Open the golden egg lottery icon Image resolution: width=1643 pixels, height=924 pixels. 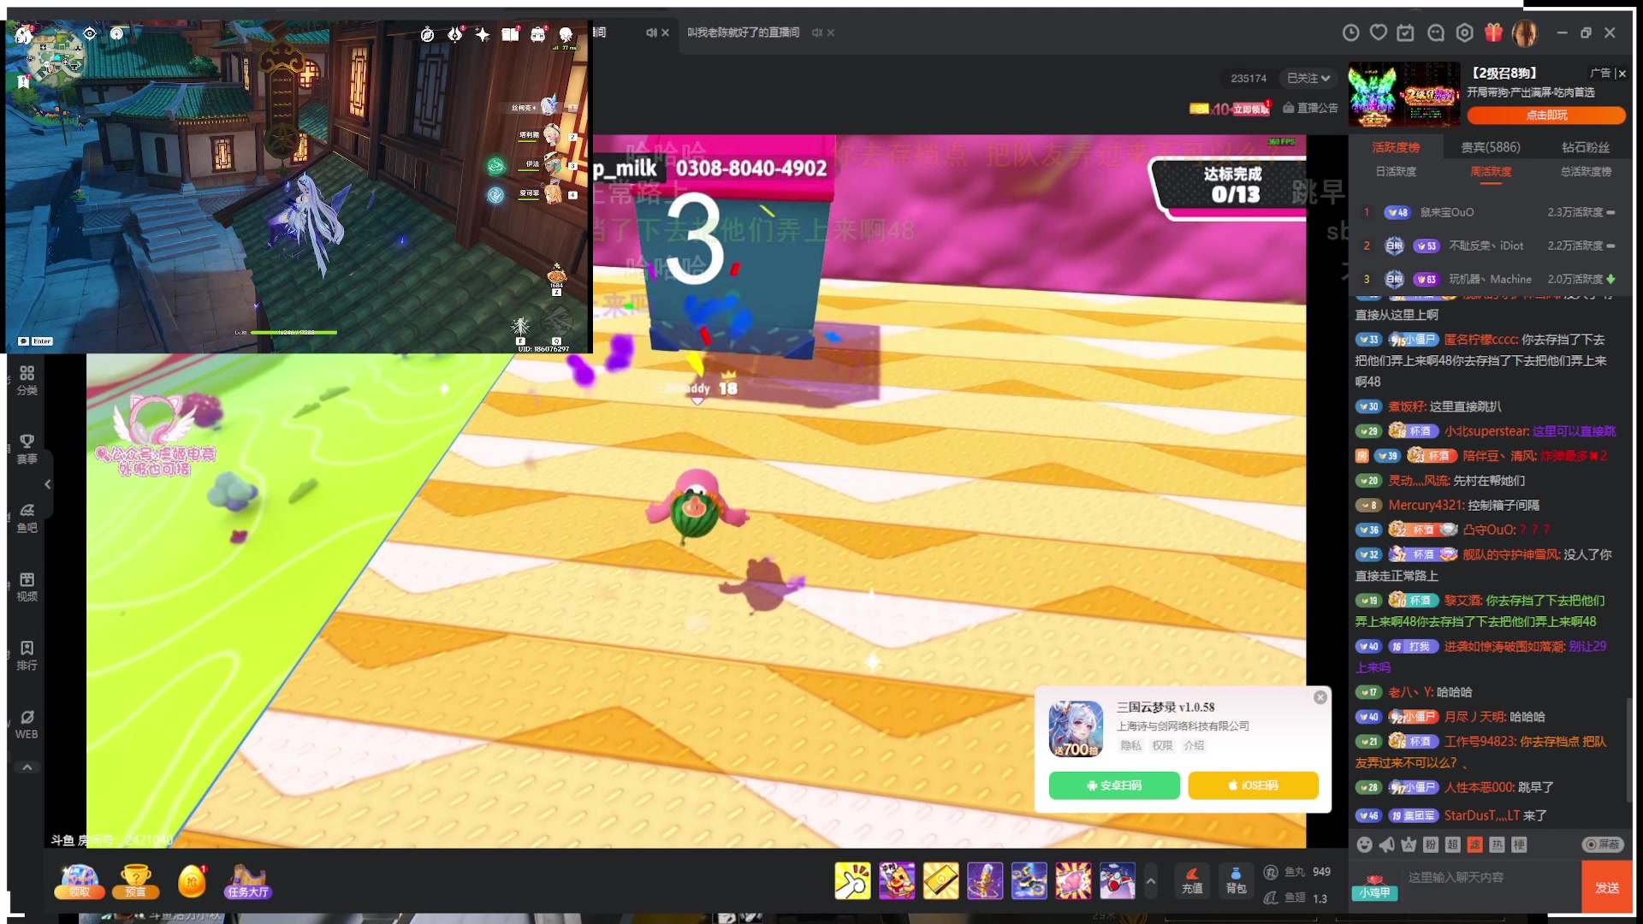[x=193, y=881]
